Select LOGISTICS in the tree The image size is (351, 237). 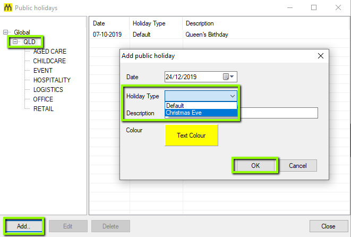point(48,90)
